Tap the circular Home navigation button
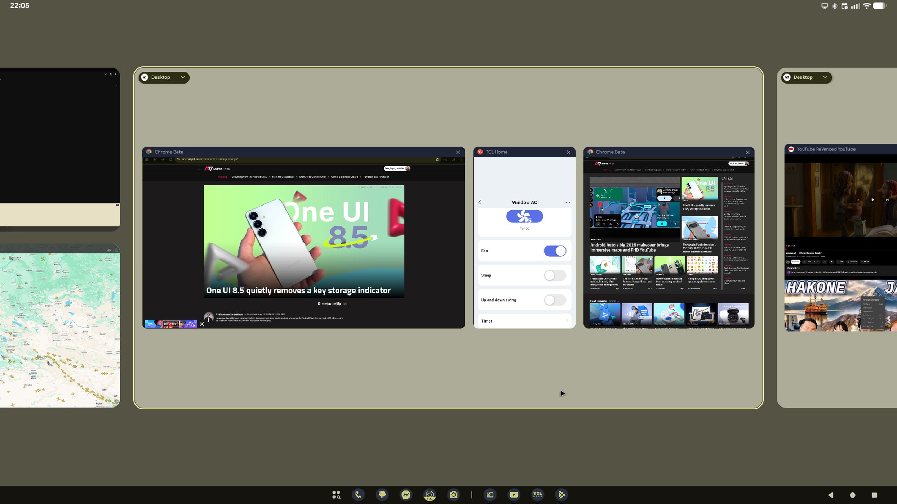Viewport: 897px width, 504px height. 852,495
